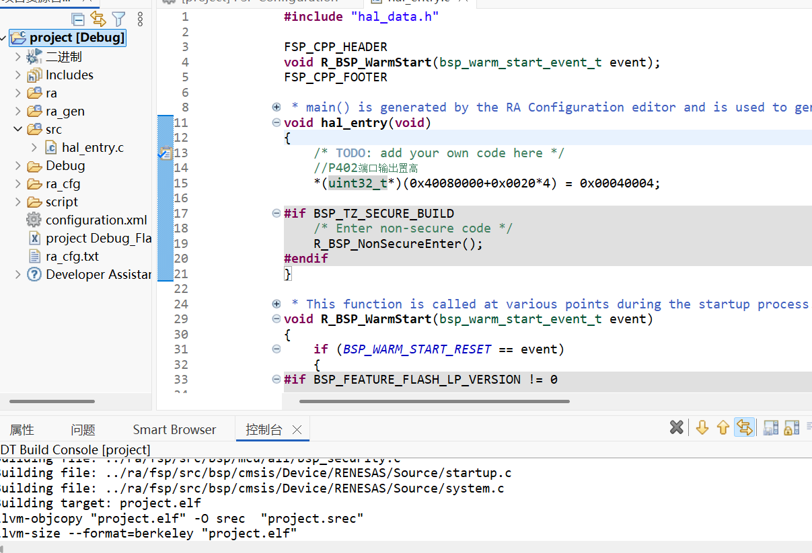Collapse the src folder arrow
Viewport: 812px width, 553px height.
click(17, 130)
